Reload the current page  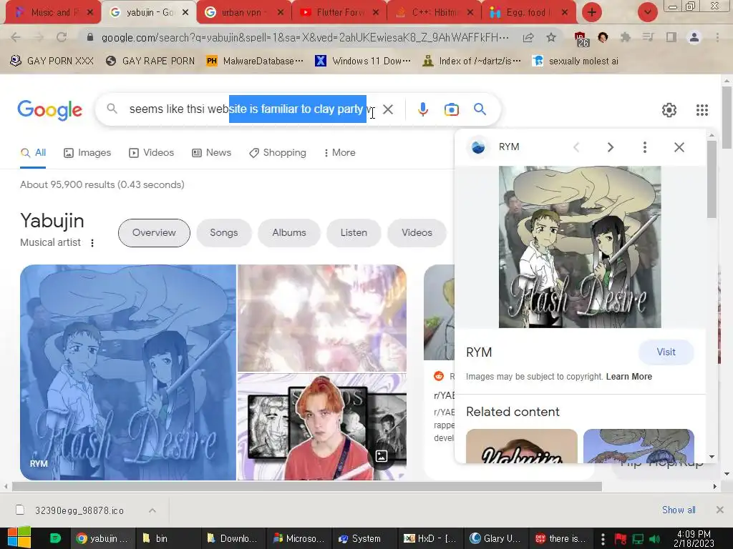62,37
